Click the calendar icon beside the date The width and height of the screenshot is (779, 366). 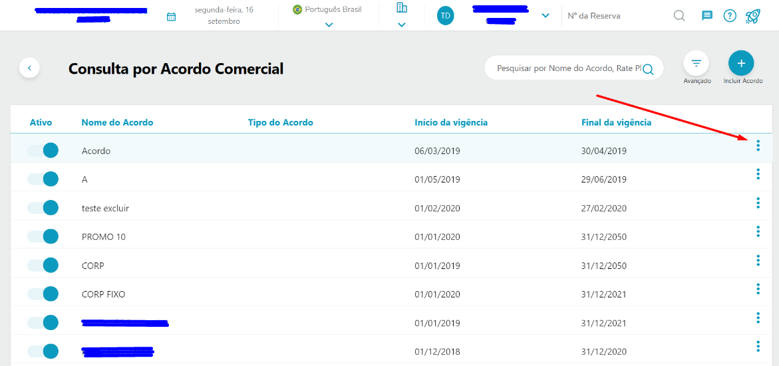click(172, 17)
